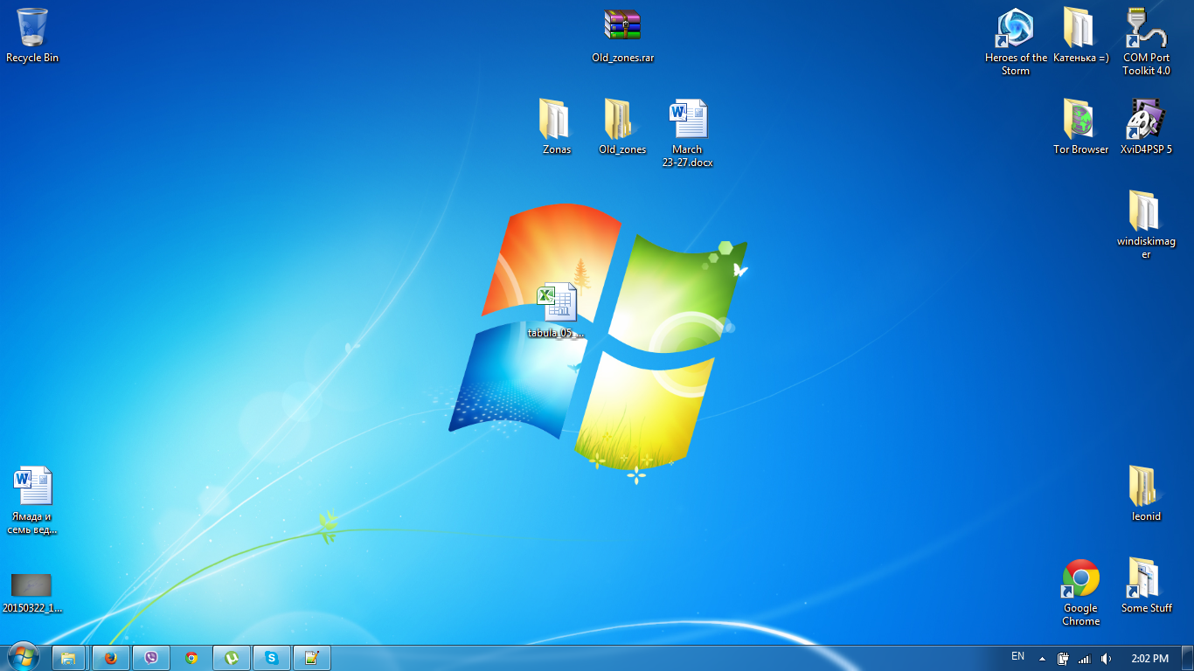Click the 2:02 PM clock
Image resolution: width=1194 pixels, height=671 pixels.
coord(1149,659)
